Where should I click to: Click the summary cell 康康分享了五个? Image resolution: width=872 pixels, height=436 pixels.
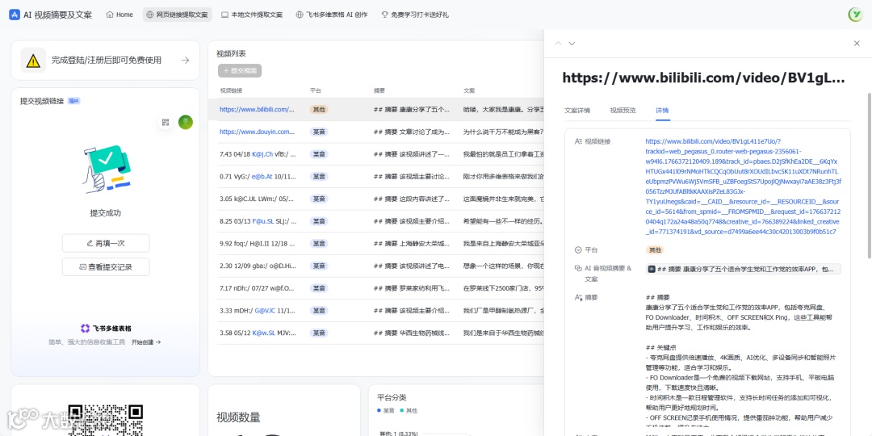(412, 110)
